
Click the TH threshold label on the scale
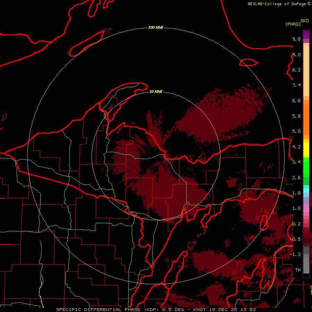click(298, 270)
